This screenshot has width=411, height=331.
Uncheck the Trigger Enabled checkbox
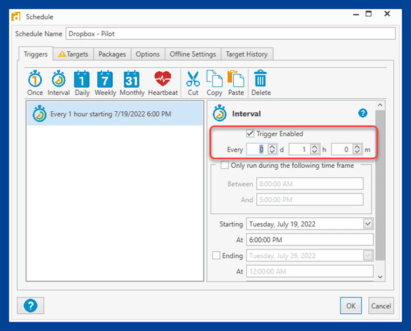tap(250, 134)
